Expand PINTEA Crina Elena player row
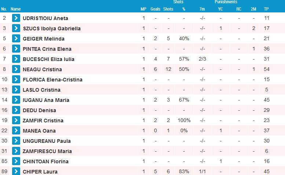Viewport: 285px width, 175px height. coord(16,49)
